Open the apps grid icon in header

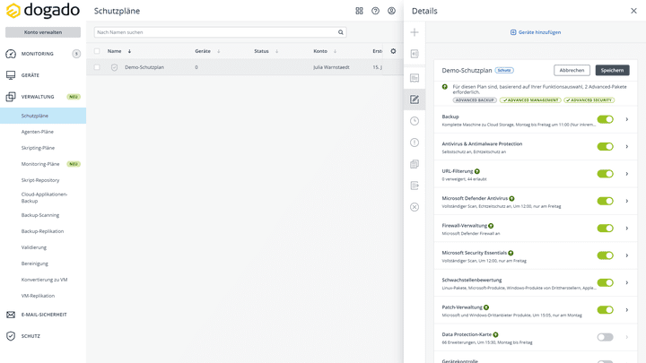(359, 11)
